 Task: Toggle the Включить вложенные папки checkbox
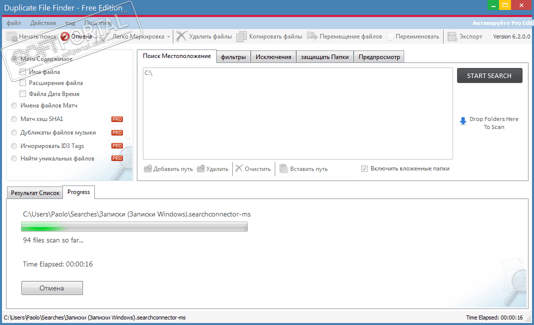click(x=364, y=168)
